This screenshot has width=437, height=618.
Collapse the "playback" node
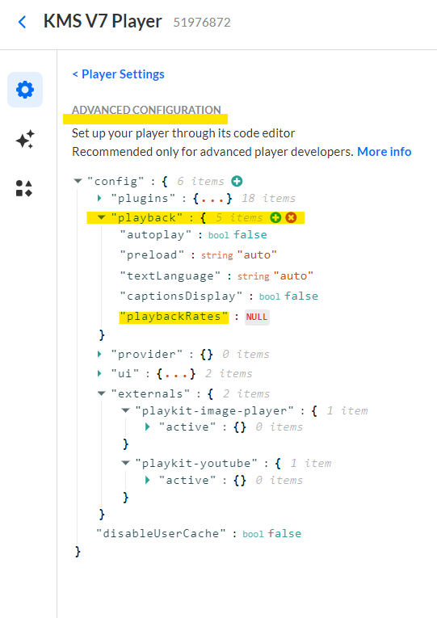102,217
